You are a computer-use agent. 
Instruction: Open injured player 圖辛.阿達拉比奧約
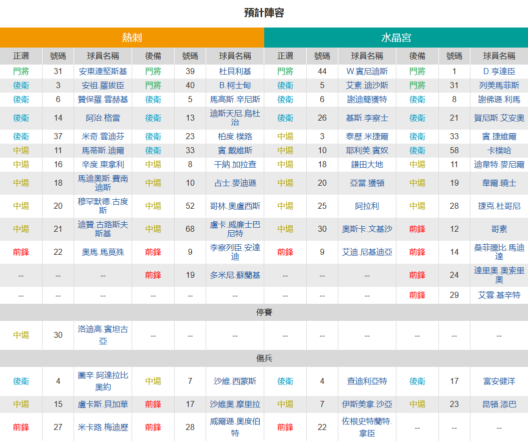tap(103, 381)
